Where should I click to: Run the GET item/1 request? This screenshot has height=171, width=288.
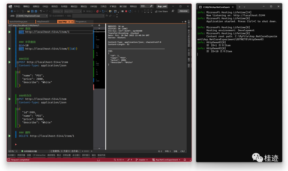pos(10,32)
